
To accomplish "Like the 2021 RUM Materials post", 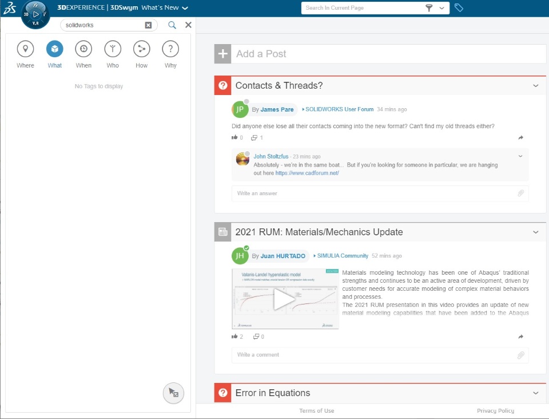I will [234, 337].
